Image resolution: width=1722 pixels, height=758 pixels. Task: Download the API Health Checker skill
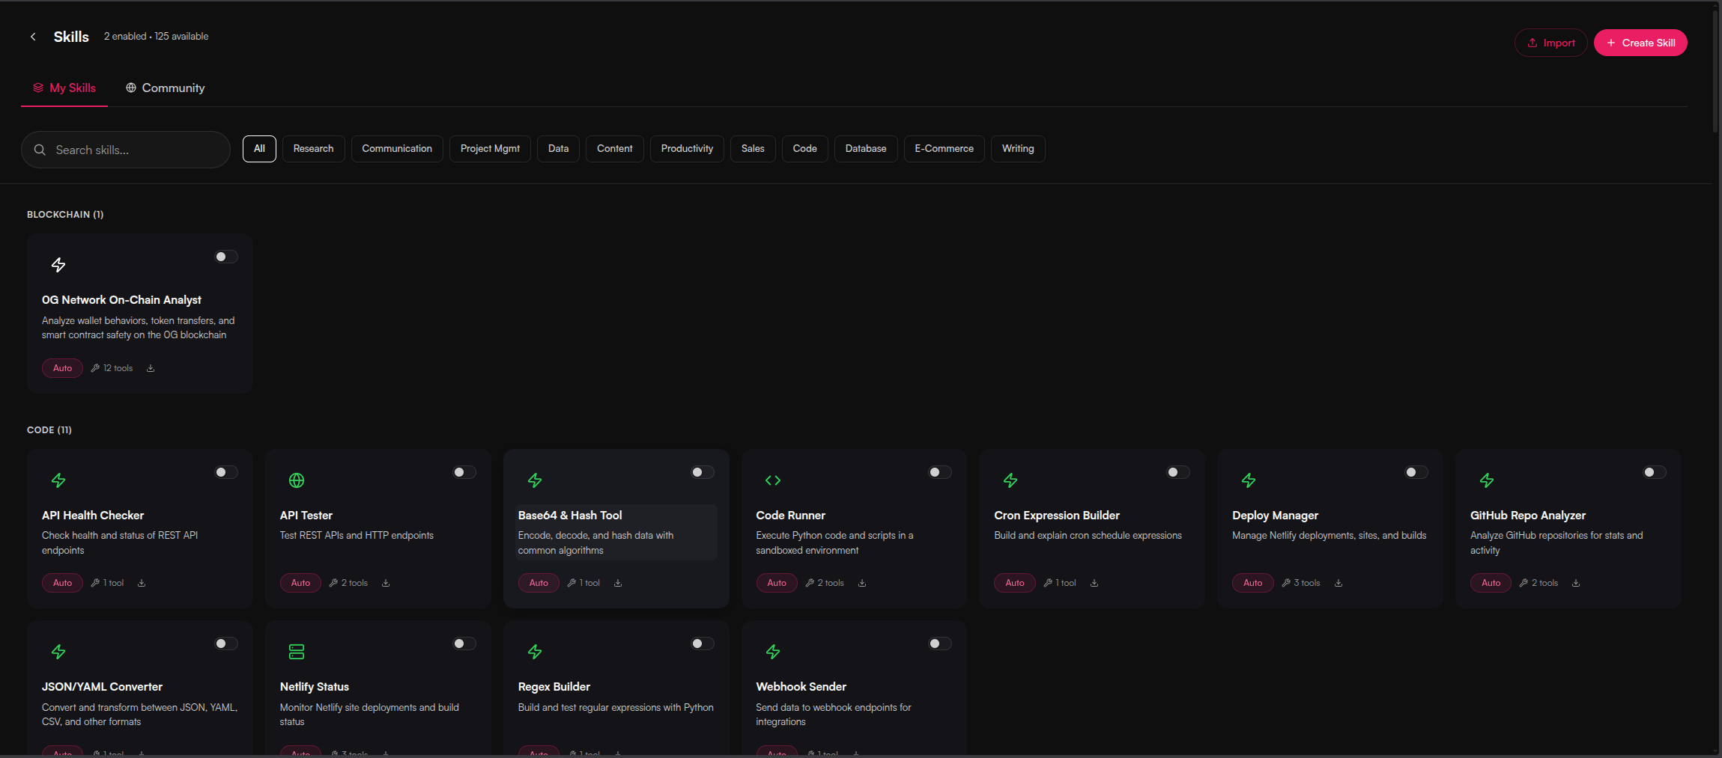click(142, 583)
